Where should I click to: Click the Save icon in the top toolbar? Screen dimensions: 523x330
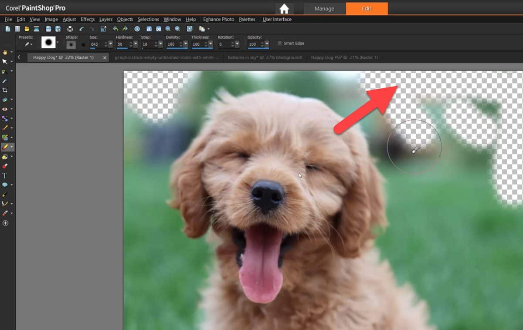(48, 29)
